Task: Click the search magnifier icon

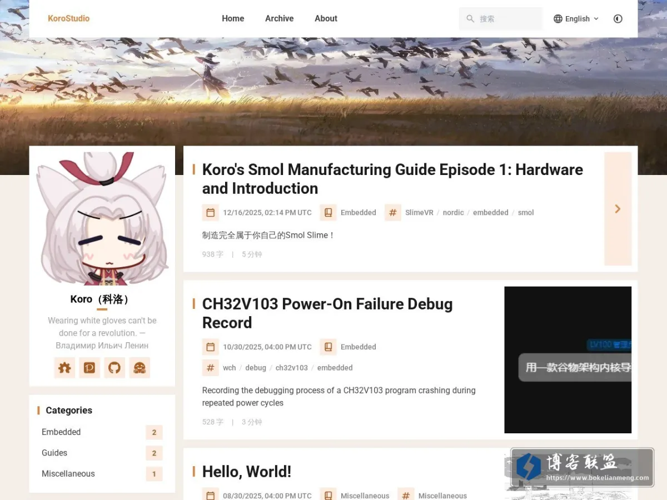Action: tap(470, 19)
